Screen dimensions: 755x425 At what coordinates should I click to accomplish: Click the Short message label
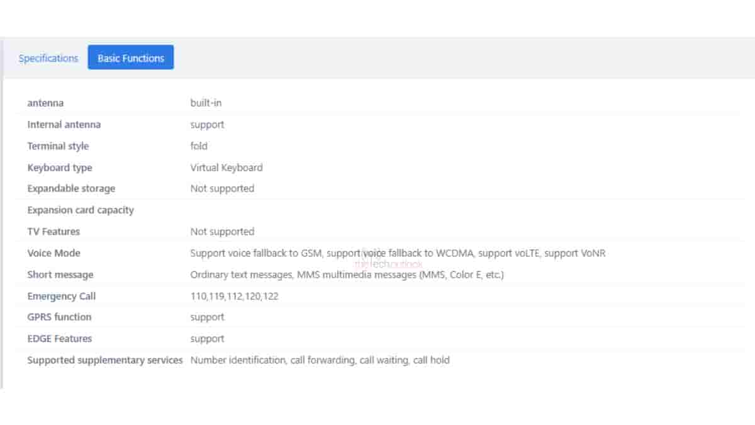click(x=60, y=275)
